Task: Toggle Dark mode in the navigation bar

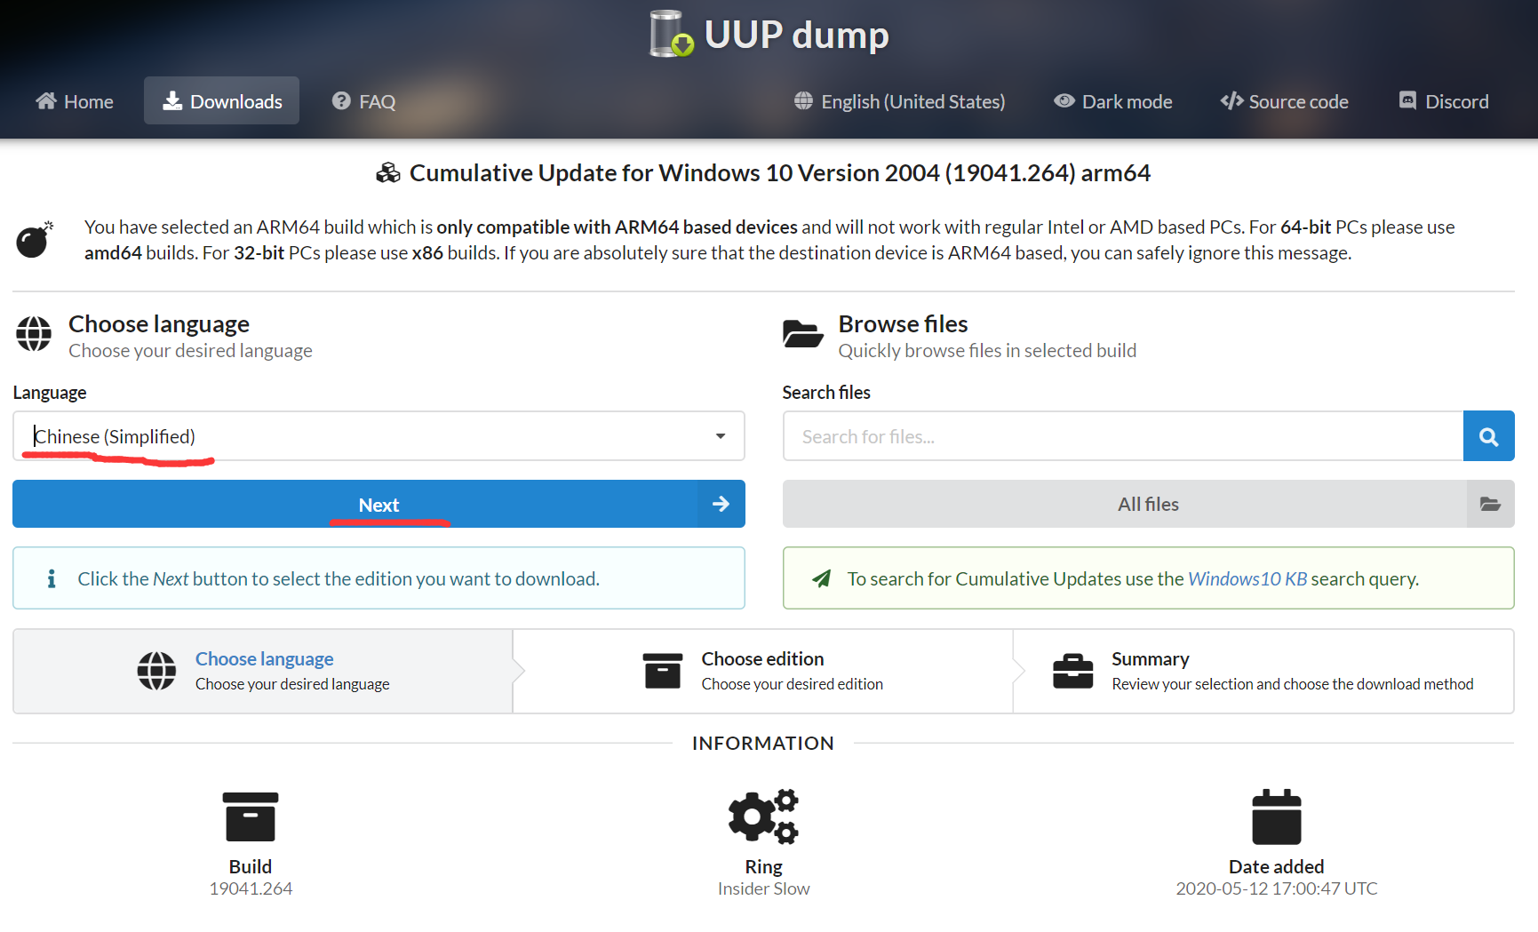Action: (1112, 101)
